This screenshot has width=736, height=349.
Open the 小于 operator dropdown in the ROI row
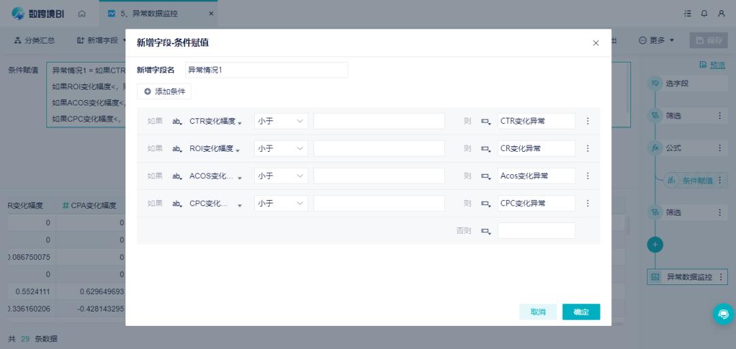tap(281, 148)
